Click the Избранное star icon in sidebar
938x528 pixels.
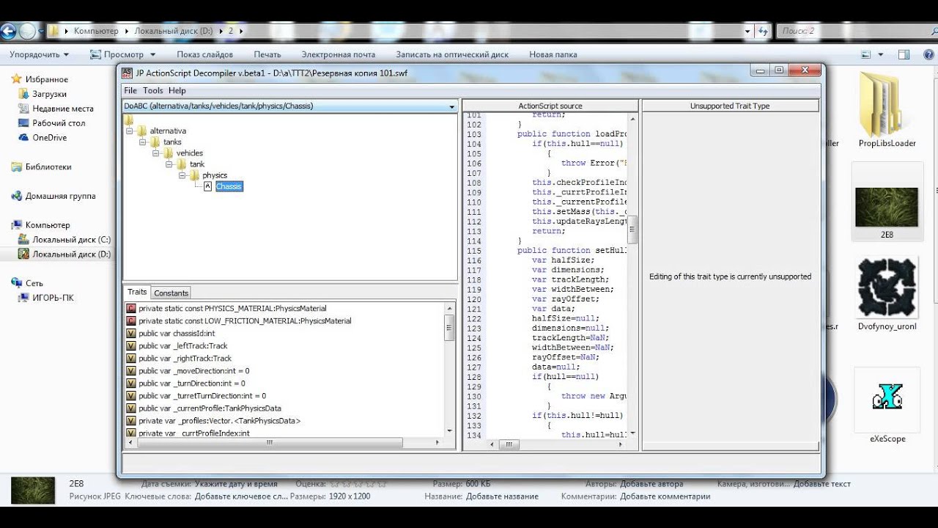18,79
